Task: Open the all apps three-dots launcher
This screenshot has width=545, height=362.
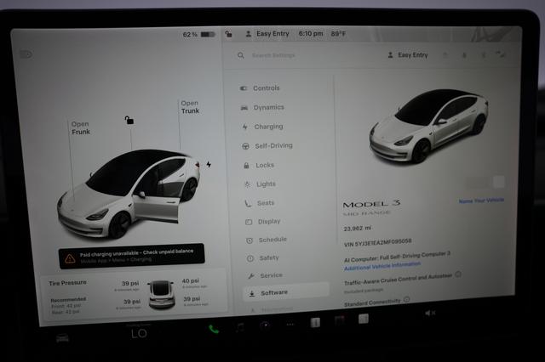Action: 290,325
